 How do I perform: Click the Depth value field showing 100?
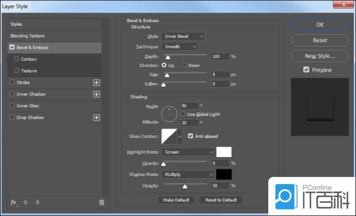coord(220,56)
